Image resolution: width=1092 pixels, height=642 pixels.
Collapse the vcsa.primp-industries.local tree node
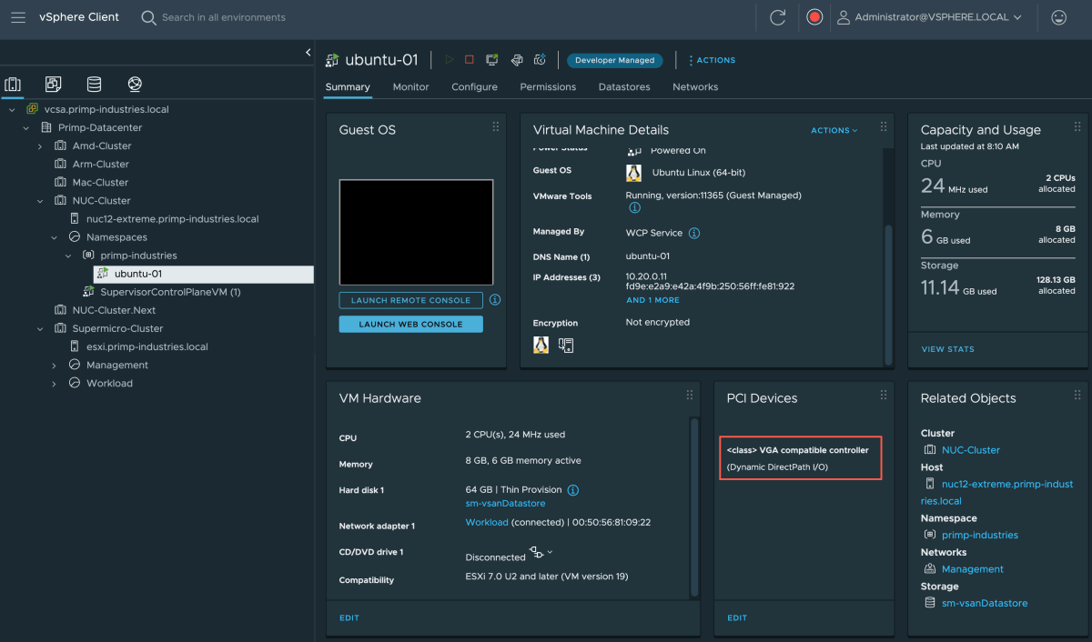coord(12,109)
